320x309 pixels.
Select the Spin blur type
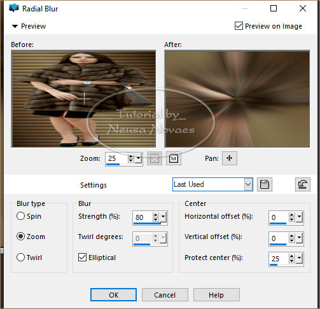[x=20, y=216]
